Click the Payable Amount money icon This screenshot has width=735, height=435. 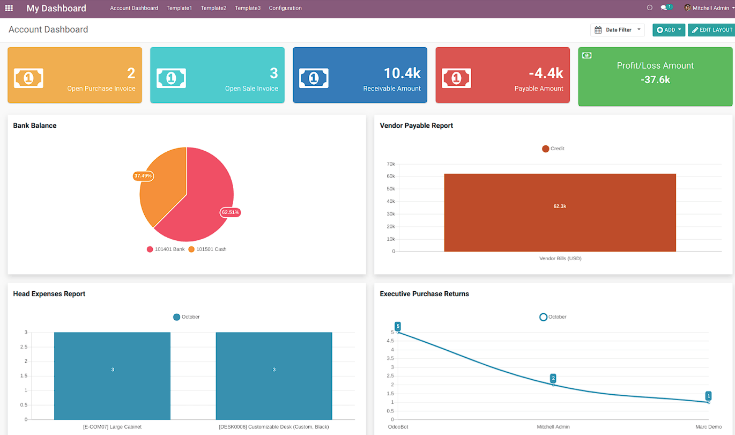pyautogui.click(x=456, y=78)
